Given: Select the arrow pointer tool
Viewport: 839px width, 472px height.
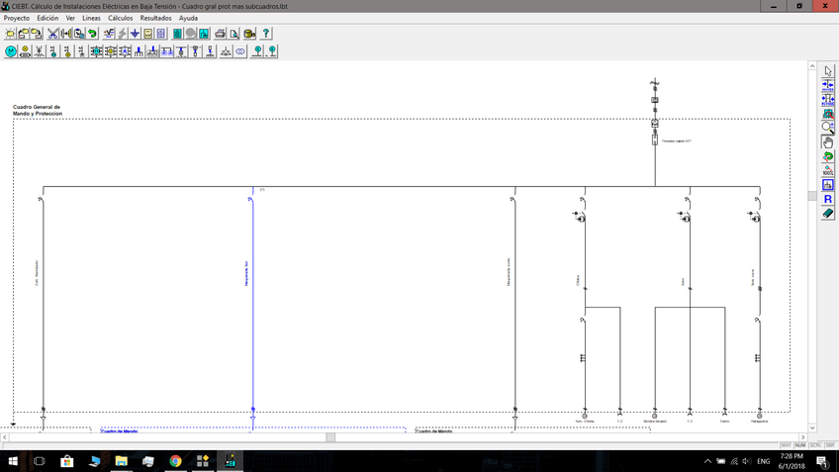Looking at the screenshot, I should tap(828, 71).
